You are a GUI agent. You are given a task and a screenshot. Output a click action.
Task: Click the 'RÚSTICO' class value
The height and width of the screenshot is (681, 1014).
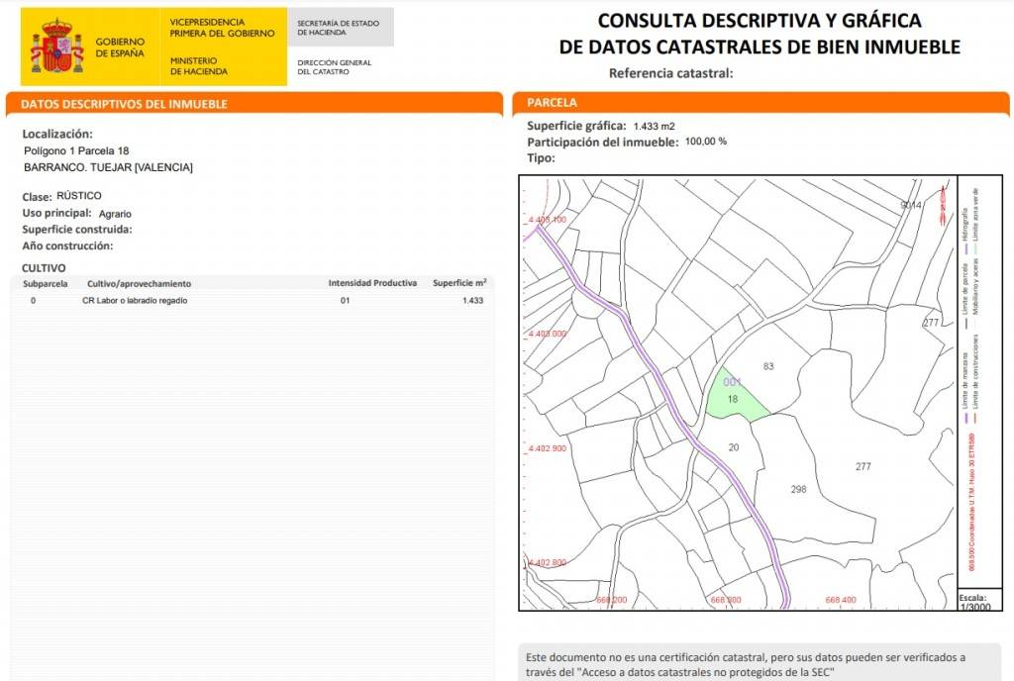79,195
